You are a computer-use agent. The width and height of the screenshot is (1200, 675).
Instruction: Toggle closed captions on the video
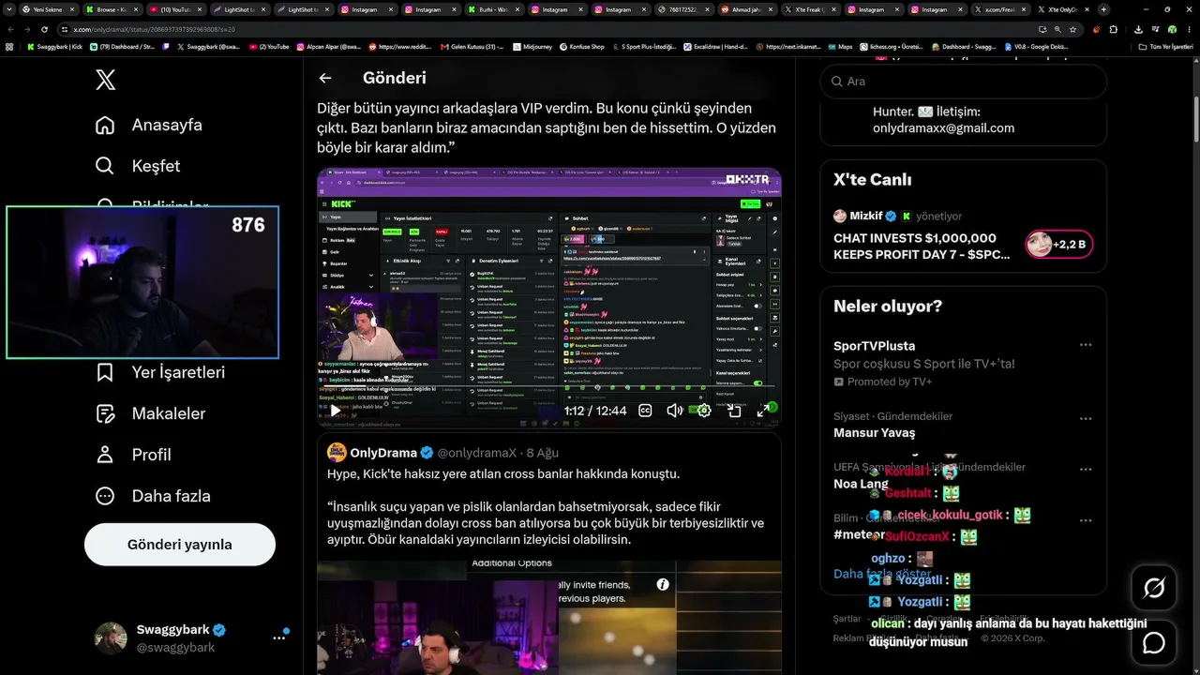point(645,411)
